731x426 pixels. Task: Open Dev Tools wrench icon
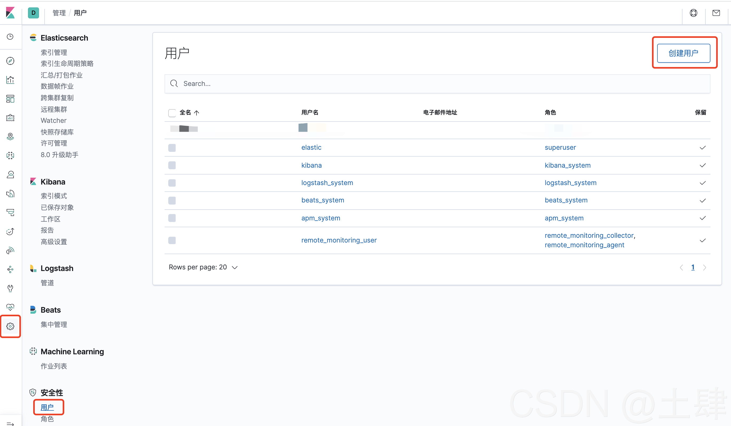point(10,288)
